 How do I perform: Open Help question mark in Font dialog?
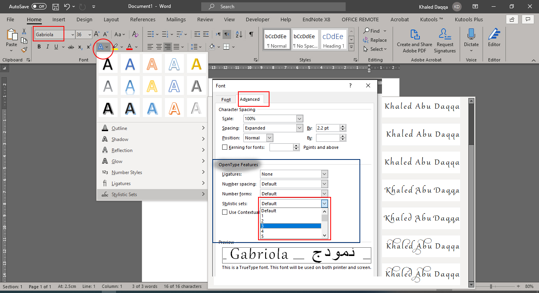point(350,85)
